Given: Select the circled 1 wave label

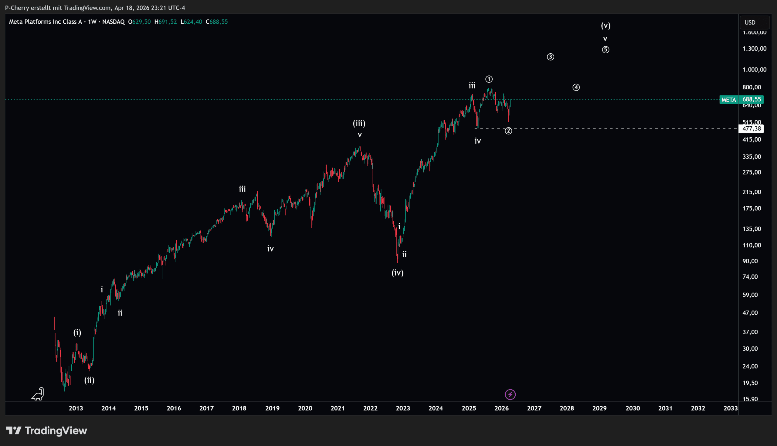Looking at the screenshot, I should (x=489, y=79).
